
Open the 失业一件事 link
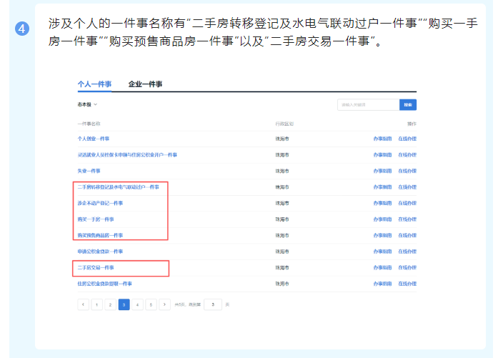click(89, 171)
